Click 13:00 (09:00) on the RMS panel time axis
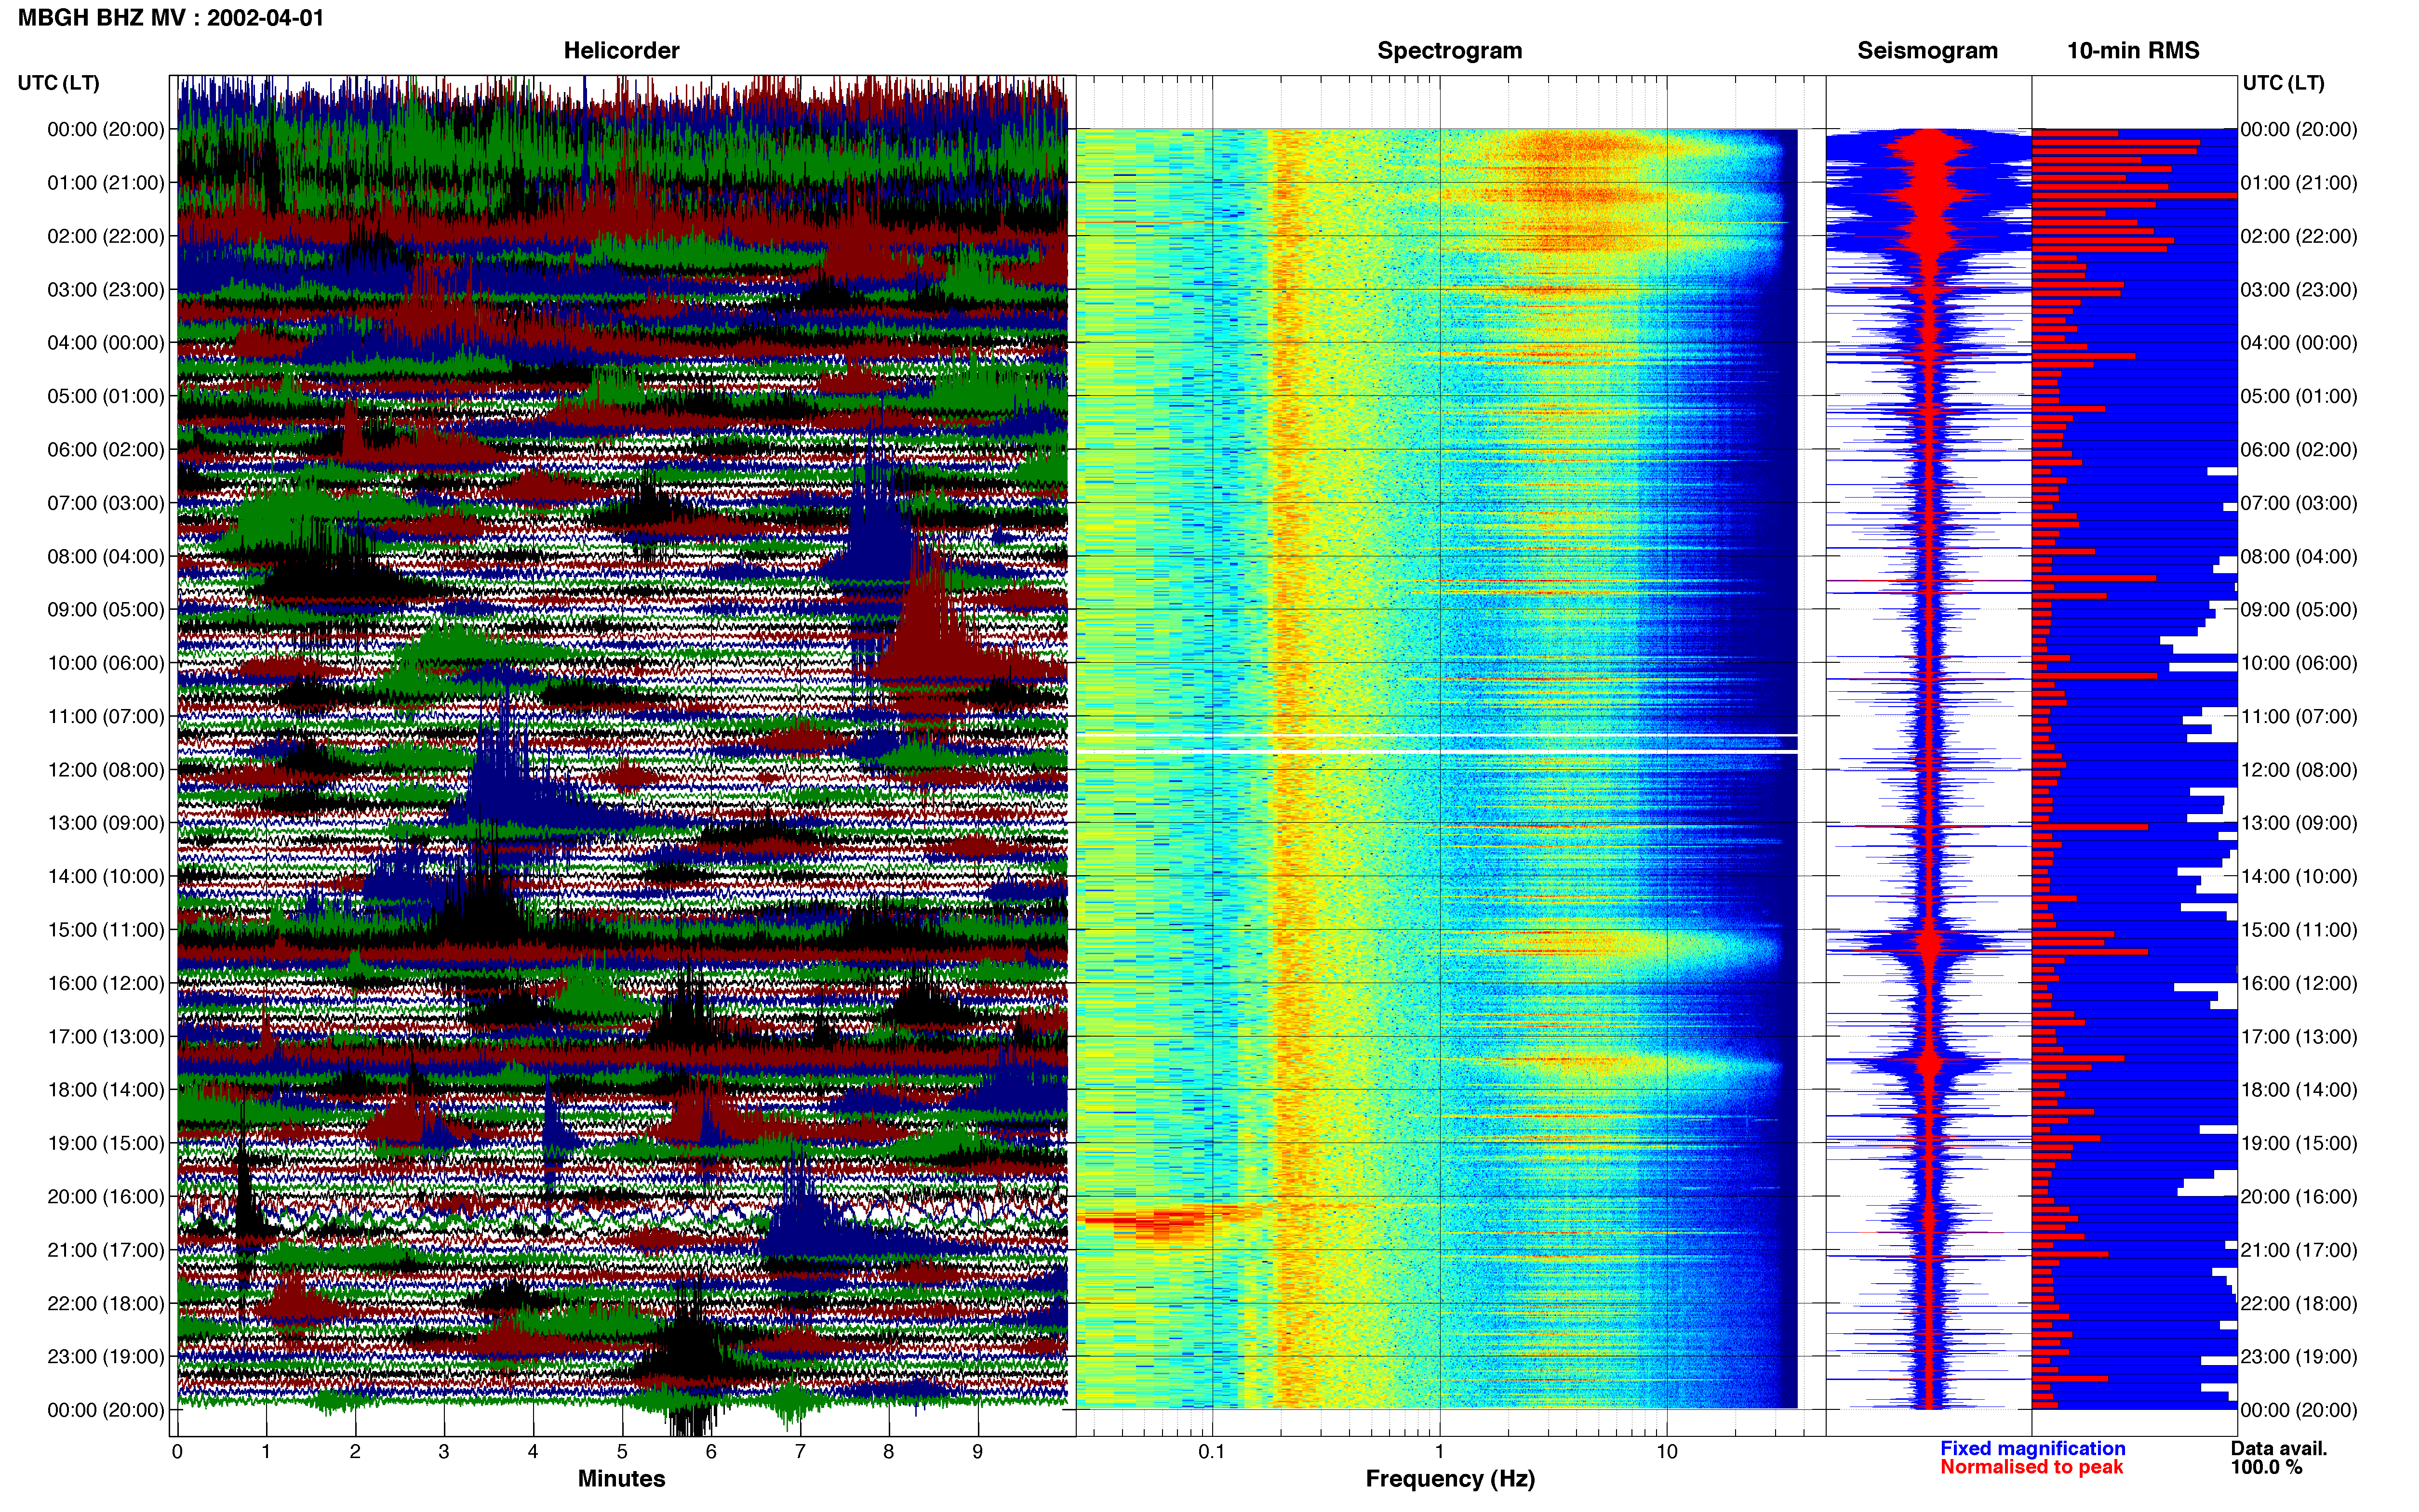The image size is (2419, 1512). click(x=2299, y=823)
